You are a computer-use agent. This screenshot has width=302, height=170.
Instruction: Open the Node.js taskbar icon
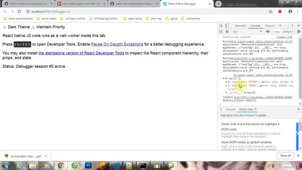(x=171, y=166)
